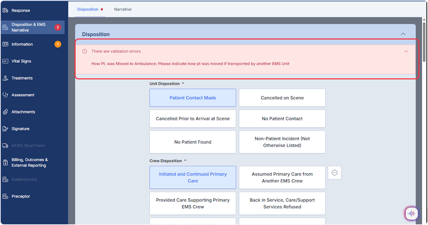The width and height of the screenshot is (428, 225).
Task: Select Assumed Primary Care from Another EMS Crew
Action: click(282, 177)
